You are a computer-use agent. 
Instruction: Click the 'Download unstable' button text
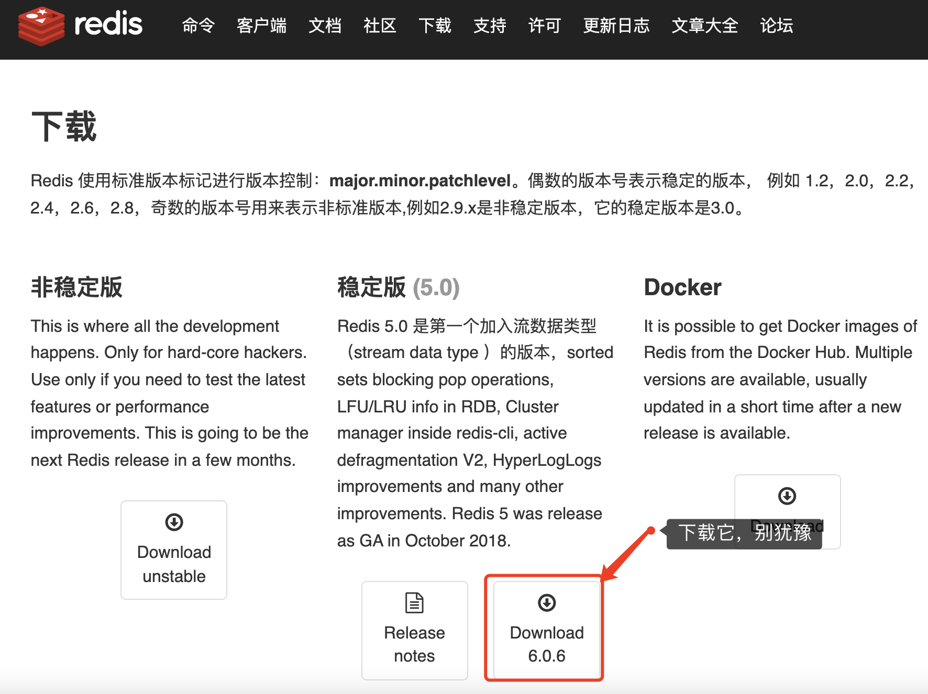pos(174,564)
